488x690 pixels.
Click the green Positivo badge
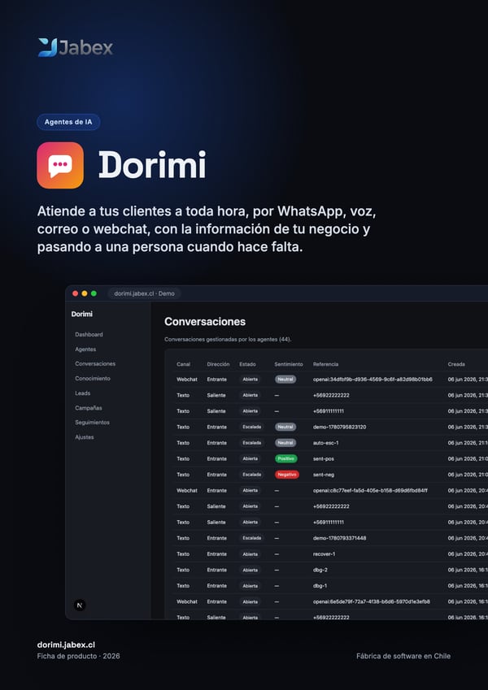(285, 458)
